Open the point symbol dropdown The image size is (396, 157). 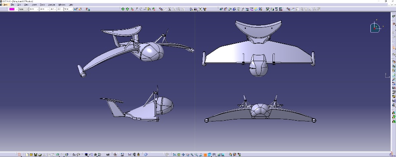[x=53, y=9]
